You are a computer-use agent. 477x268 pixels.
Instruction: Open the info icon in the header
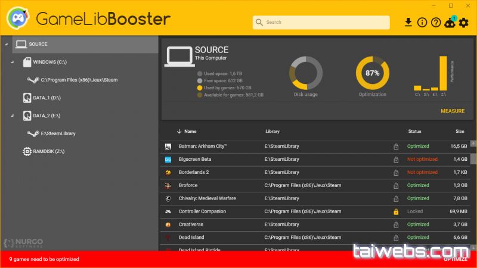click(x=422, y=23)
